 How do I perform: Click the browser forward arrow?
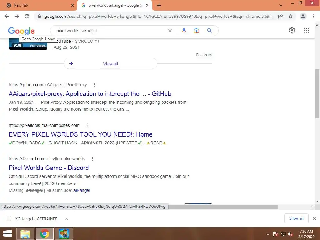(17, 16)
